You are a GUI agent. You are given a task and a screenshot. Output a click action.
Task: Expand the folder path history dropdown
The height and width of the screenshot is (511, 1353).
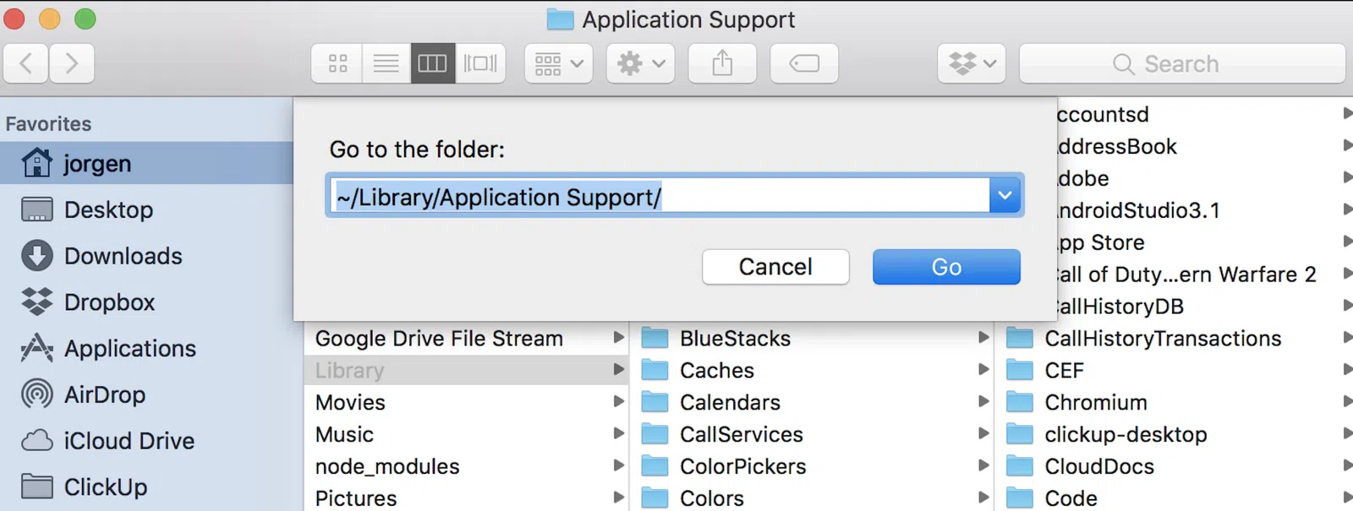[1005, 196]
